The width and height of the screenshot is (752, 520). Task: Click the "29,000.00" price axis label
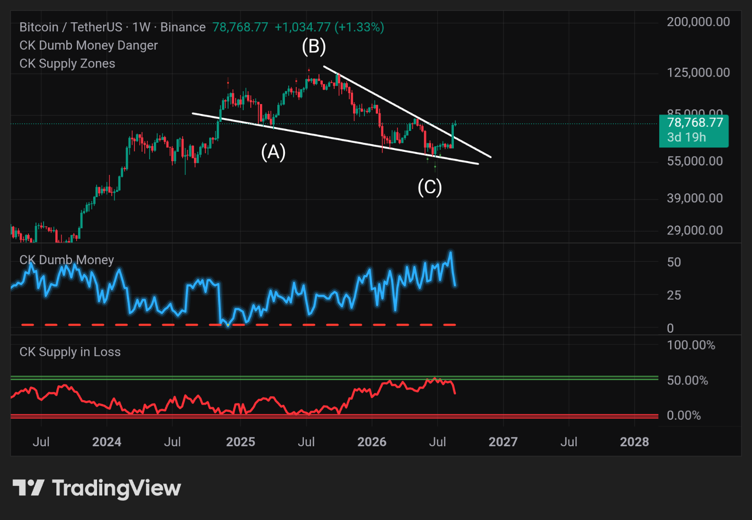[695, 230]
